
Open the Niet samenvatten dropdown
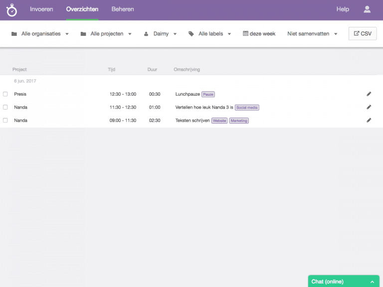[x=312, y=34]
